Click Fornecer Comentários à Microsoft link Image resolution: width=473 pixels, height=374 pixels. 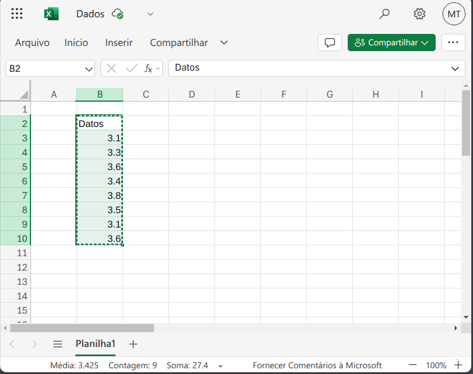tap(317, 365)
